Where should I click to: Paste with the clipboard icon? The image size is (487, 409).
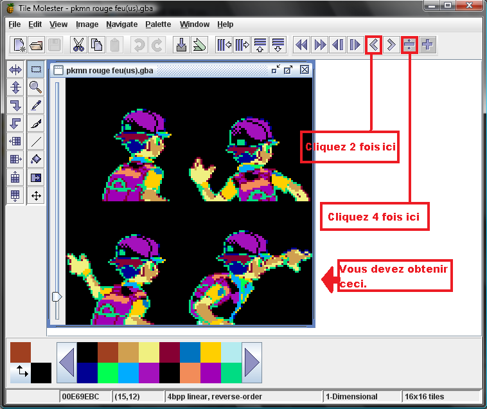[114, 45]
